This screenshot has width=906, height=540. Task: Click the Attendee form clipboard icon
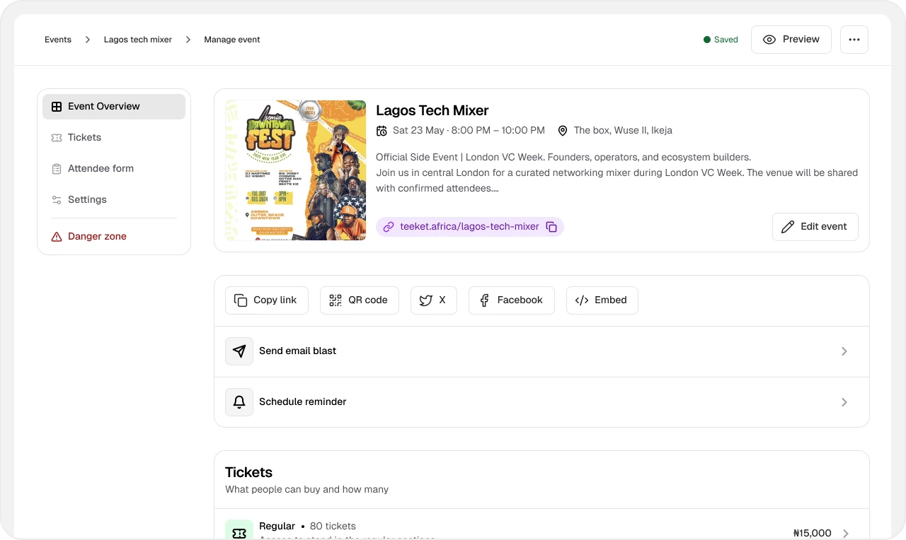click(x=57, y=169)
